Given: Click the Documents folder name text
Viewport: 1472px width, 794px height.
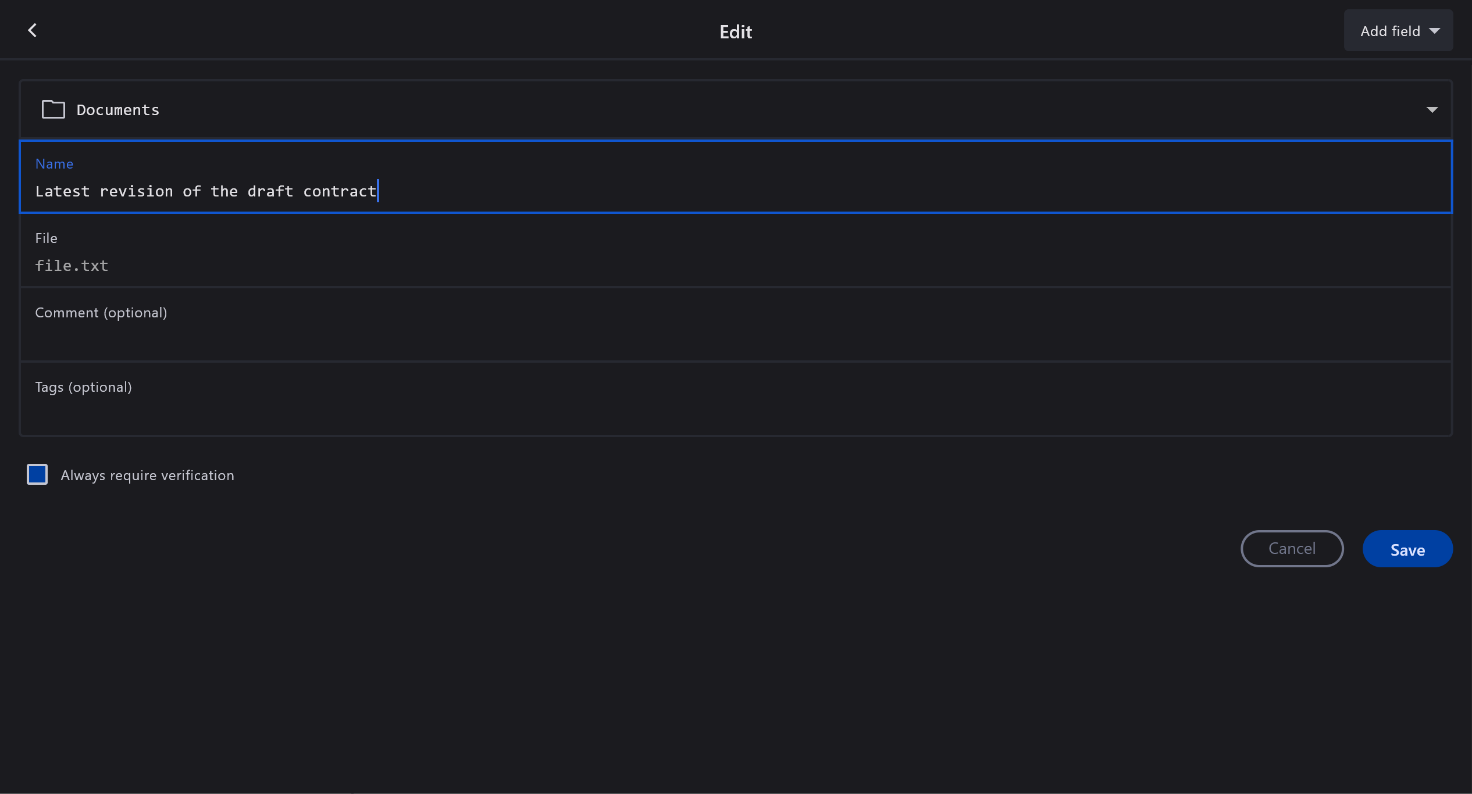Looking at the screenshot, I should [117, 110].
